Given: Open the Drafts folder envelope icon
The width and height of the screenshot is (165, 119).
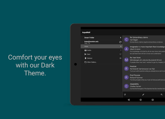Looking at the screenshot, I should click(x=85, y=50).
